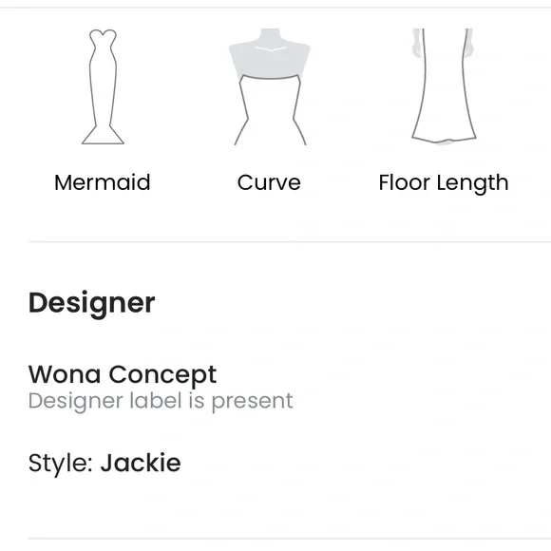The image size is (551, 551).
Task: Select the Mermaid text label
Action: [103, 182]
